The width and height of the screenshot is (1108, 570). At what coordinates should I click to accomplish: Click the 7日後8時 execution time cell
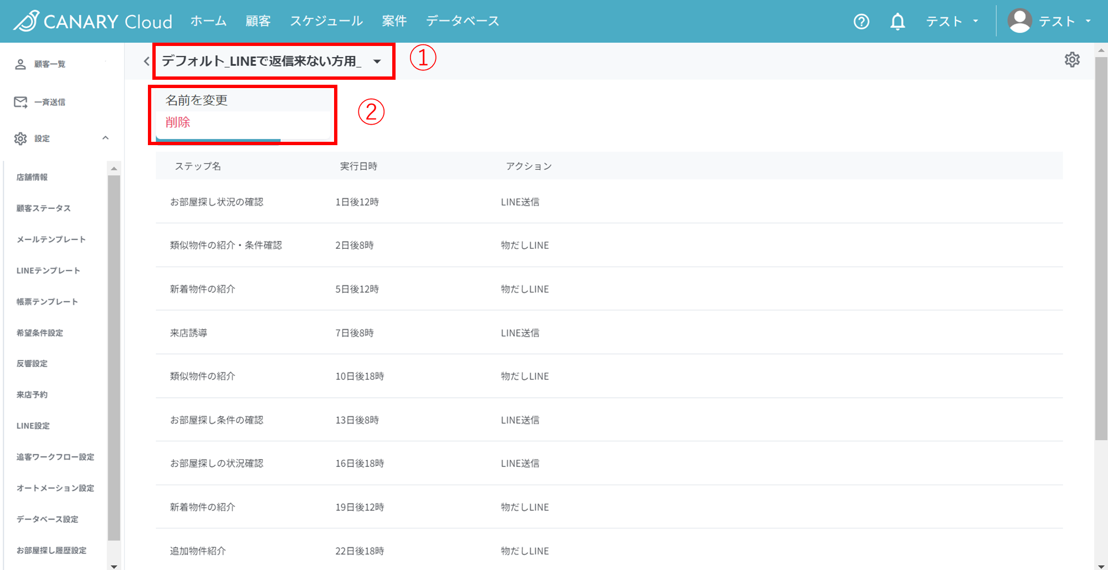355,333
